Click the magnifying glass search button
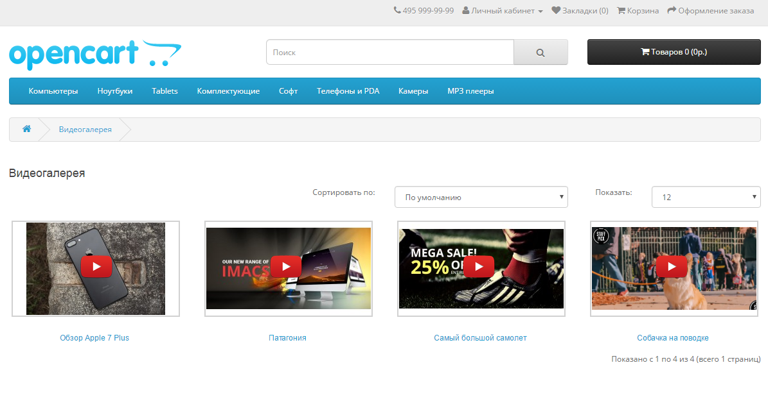Image resolution: width=768 pixels, height=406 pixels. [x=540, y=53]
